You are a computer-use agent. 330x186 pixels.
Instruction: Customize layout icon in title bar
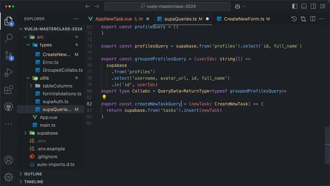[x=323, y=6]
